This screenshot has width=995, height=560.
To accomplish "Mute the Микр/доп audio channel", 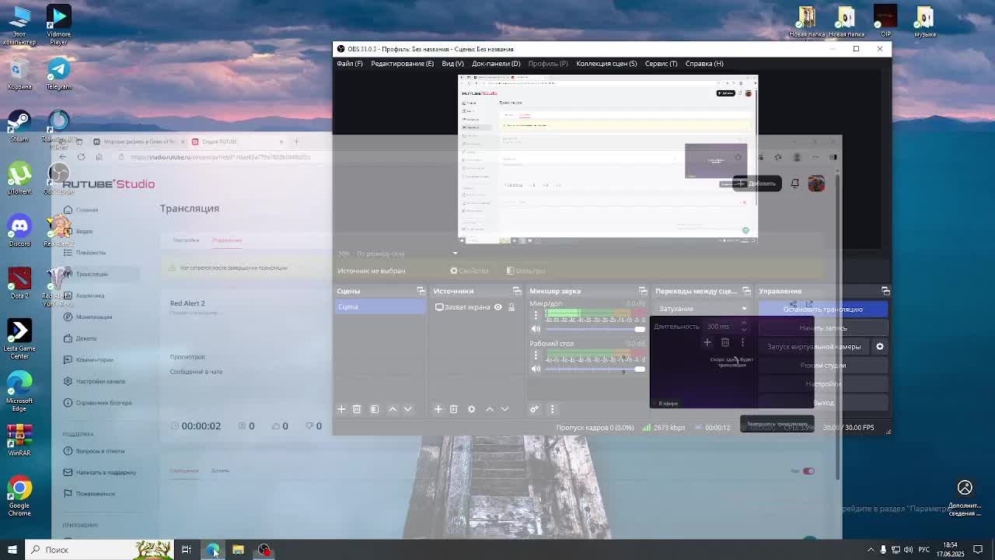I will (536, 329).
